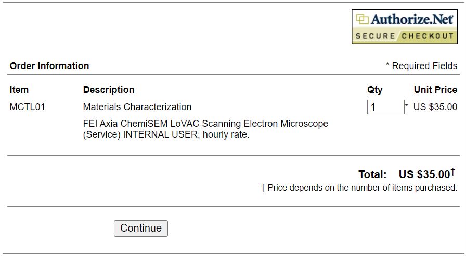Click the required asterisk beside the Qty field
The width and height of the screenshot is (466, 256).
click(407, 106)
